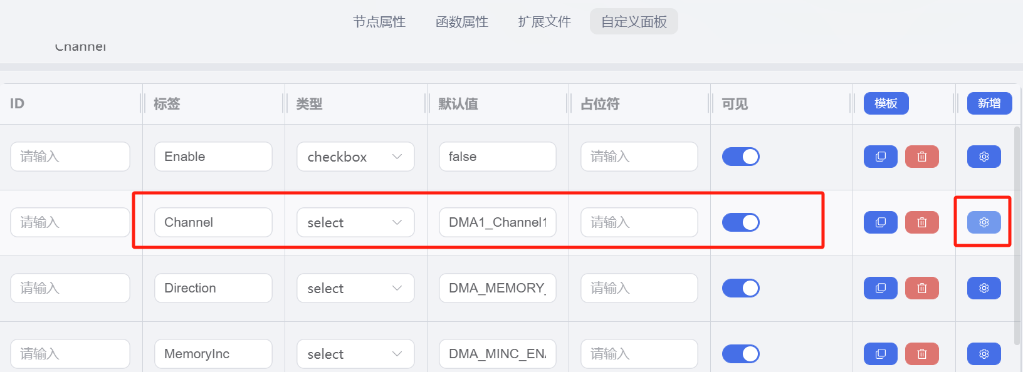Delete the Channel row with trash icon

click(x=922, y=222)
